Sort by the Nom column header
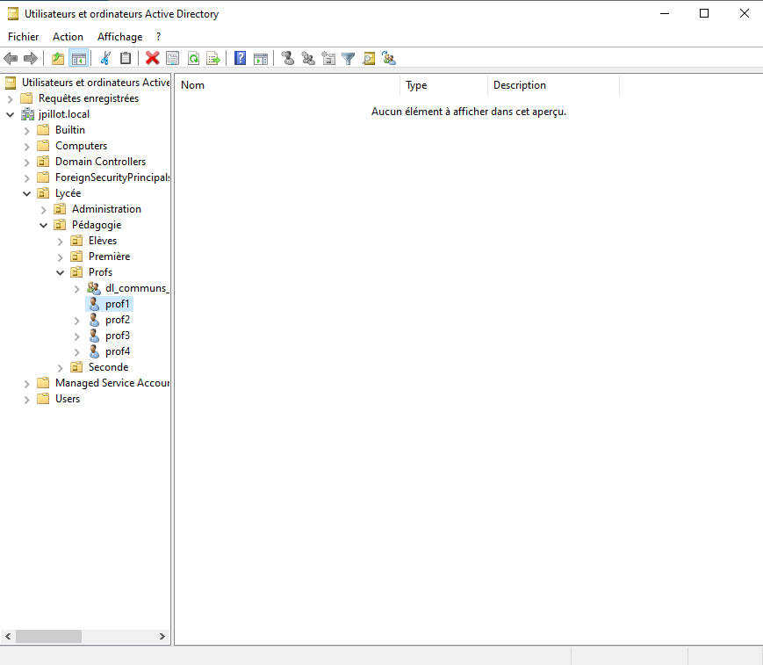Viewport: 763px width, 665px height. pyautogui.click(x=287, y=85)
